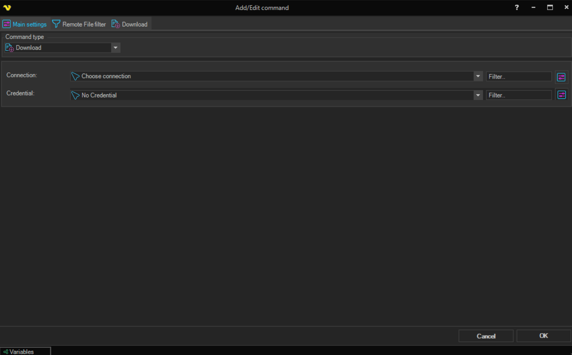This screenshot has height=355, width=572.
Task: Focus the Connection Filter text field
Action: pyautogui.click(x=519, y=77)
